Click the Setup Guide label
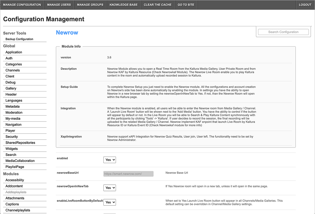This screenshot has width=315, height=214. 69,87
